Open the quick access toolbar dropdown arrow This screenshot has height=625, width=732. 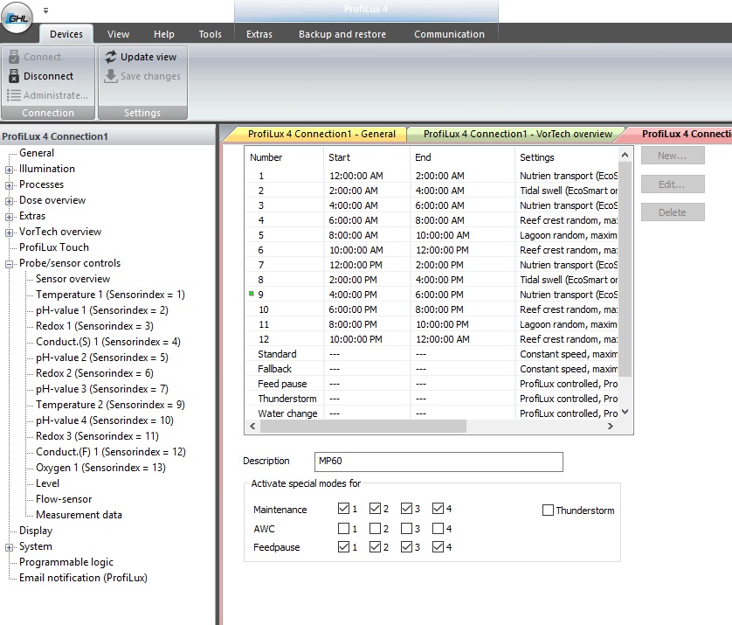tap(45, 10)
